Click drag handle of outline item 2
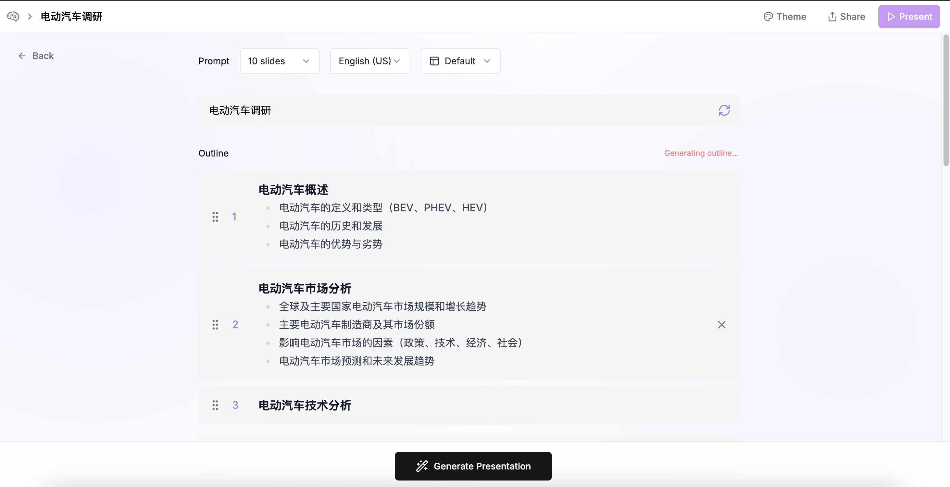Viewport: 950px width, 487px height. [x=215, y=324]
